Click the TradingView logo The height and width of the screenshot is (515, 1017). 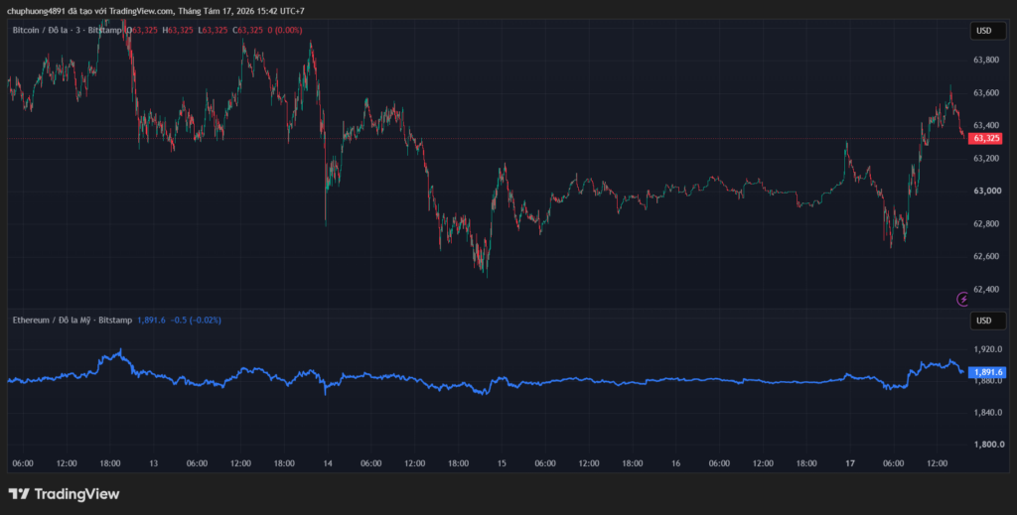click(64, 493)
